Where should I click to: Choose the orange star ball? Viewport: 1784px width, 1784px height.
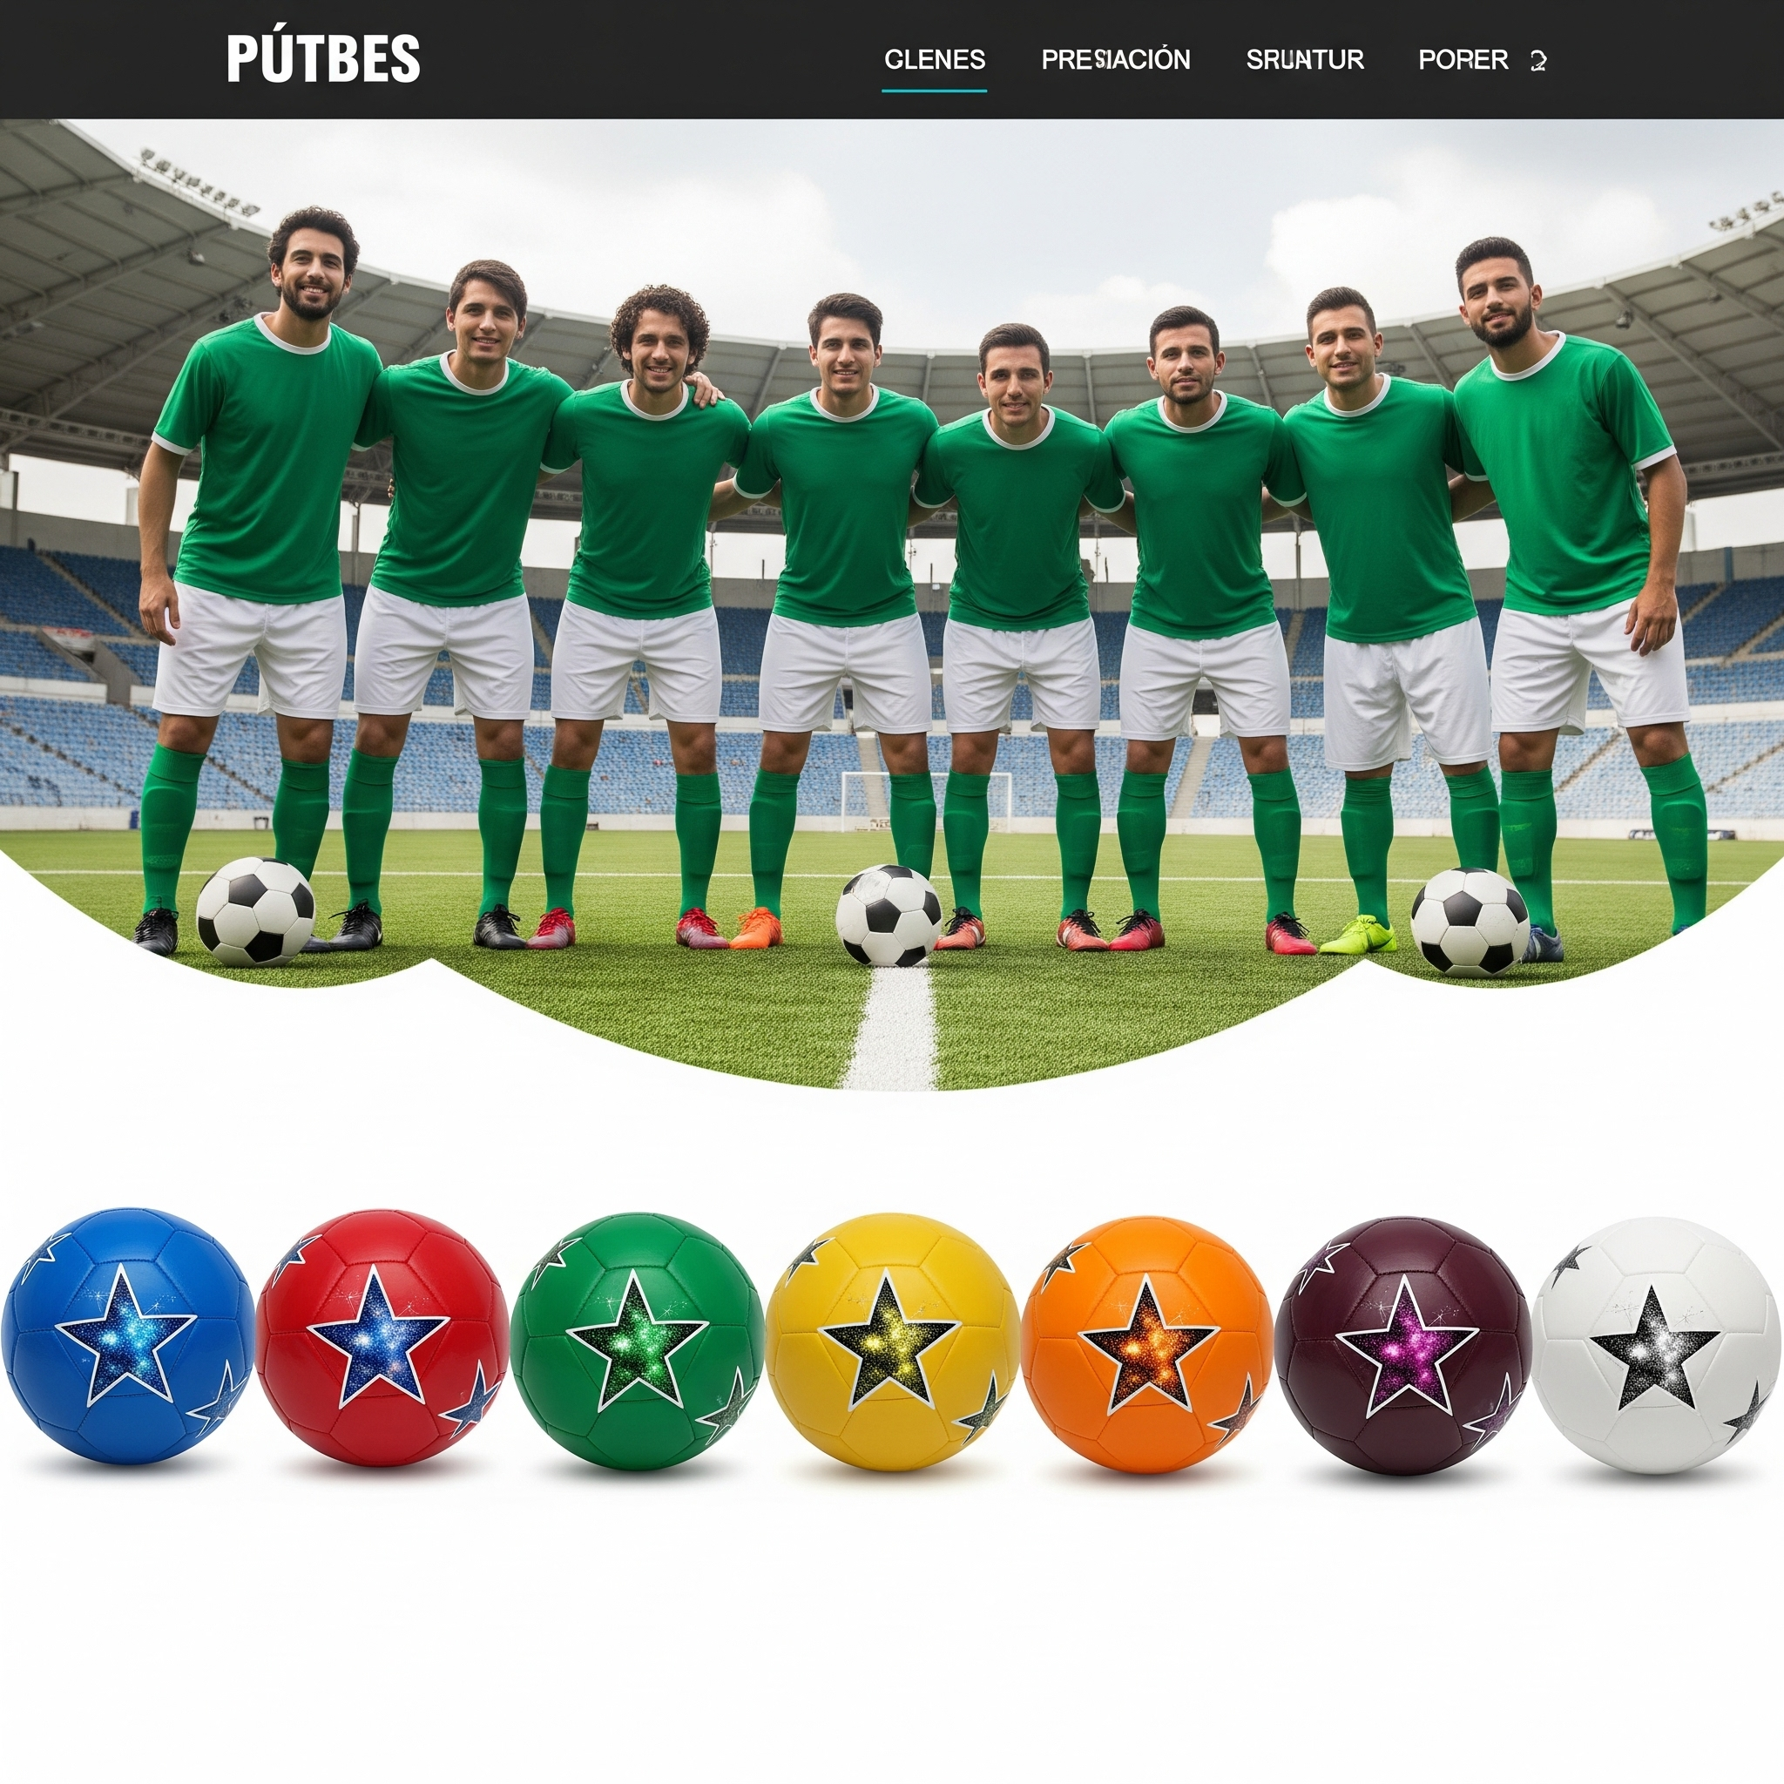1149,1344
